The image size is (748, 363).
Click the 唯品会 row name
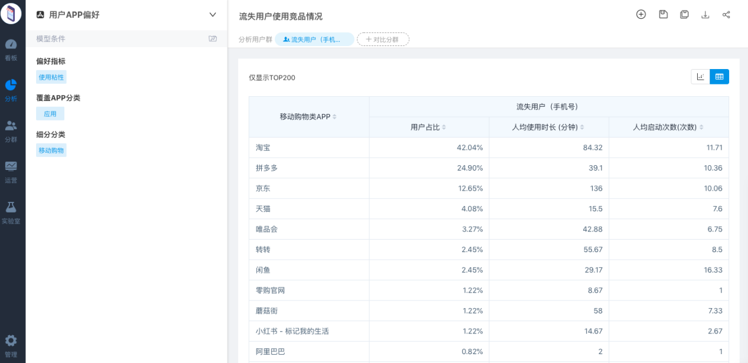point(266,229)
